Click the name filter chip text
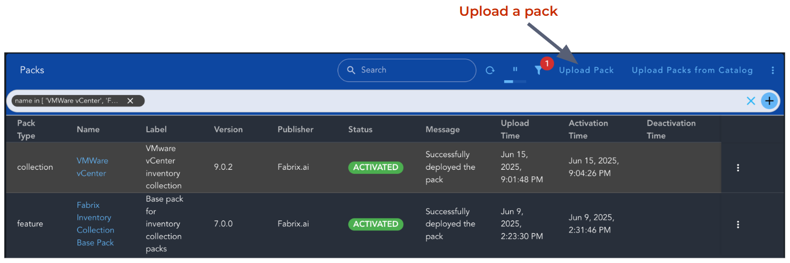790x263 pixels. point(66,101)
